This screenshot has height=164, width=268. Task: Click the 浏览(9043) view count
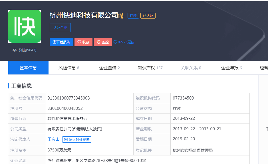click(x=28, y=50)
